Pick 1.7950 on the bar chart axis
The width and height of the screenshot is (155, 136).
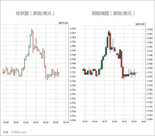pyautogui.click(x=73, y=46)
